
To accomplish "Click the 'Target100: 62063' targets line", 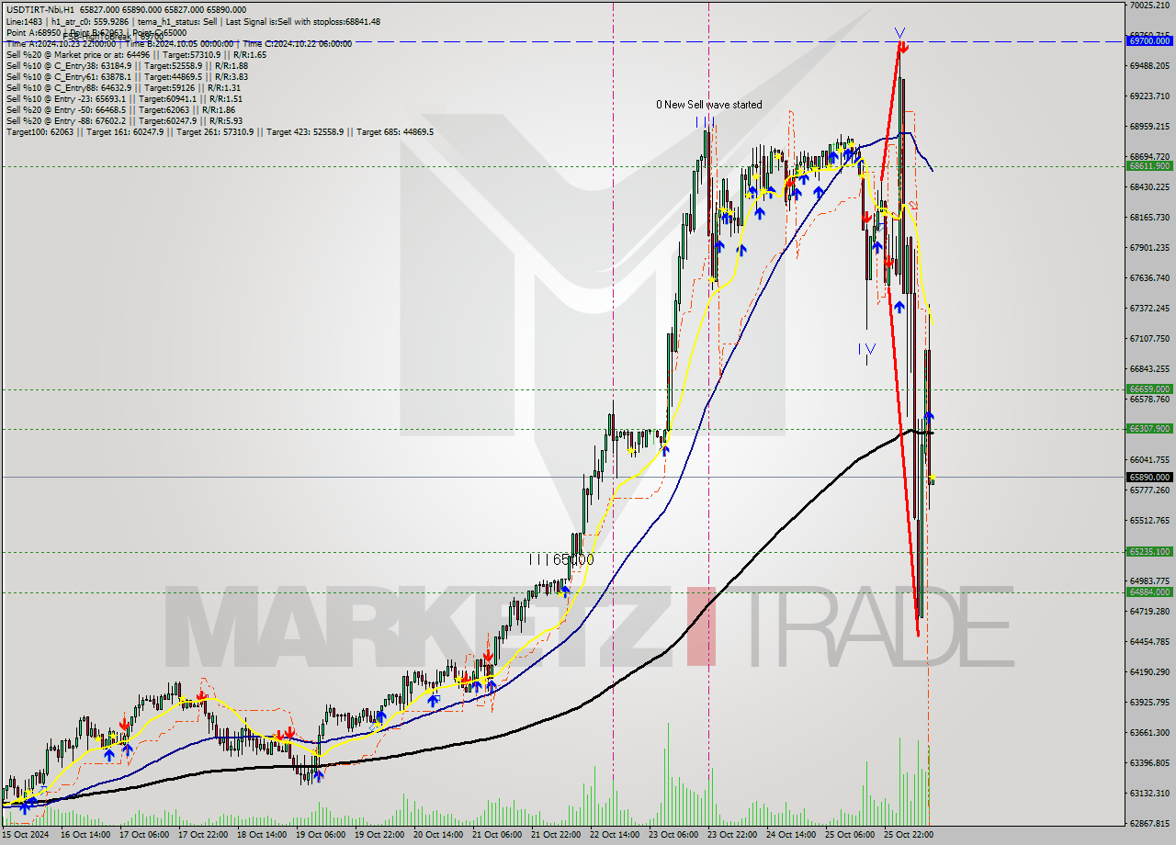I will tap(220, 131).
